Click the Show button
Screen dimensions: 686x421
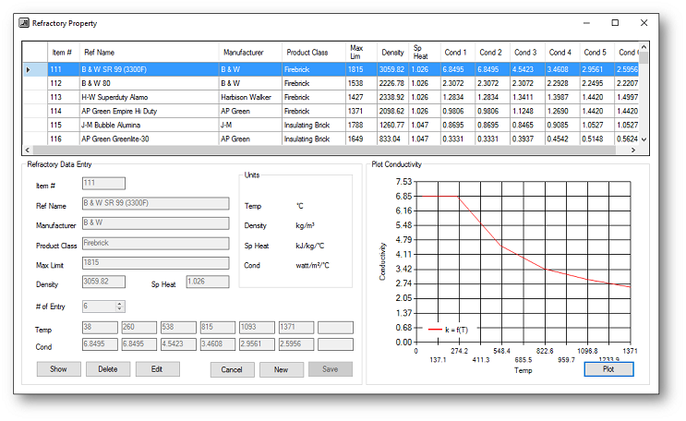click(58, 369)
